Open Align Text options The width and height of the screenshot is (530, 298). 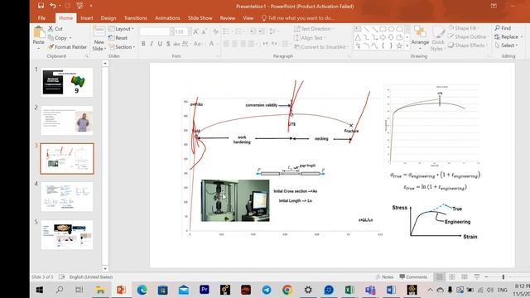click(x=309, y=38)
